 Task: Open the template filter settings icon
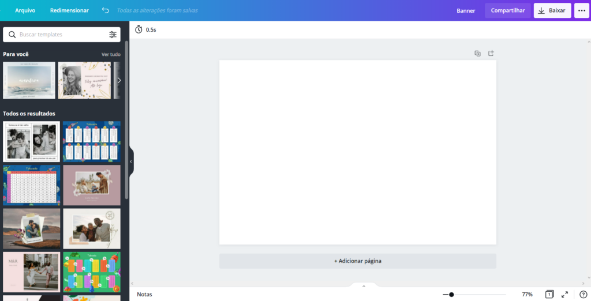[x=113, y=35]
